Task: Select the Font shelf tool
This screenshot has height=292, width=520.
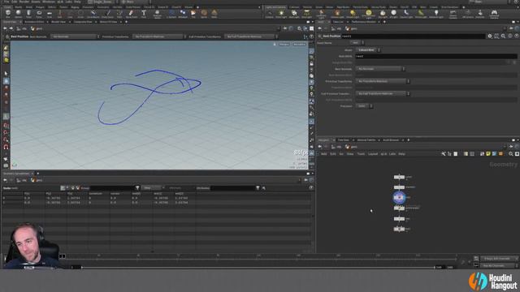Action: (x=144, y=14)
